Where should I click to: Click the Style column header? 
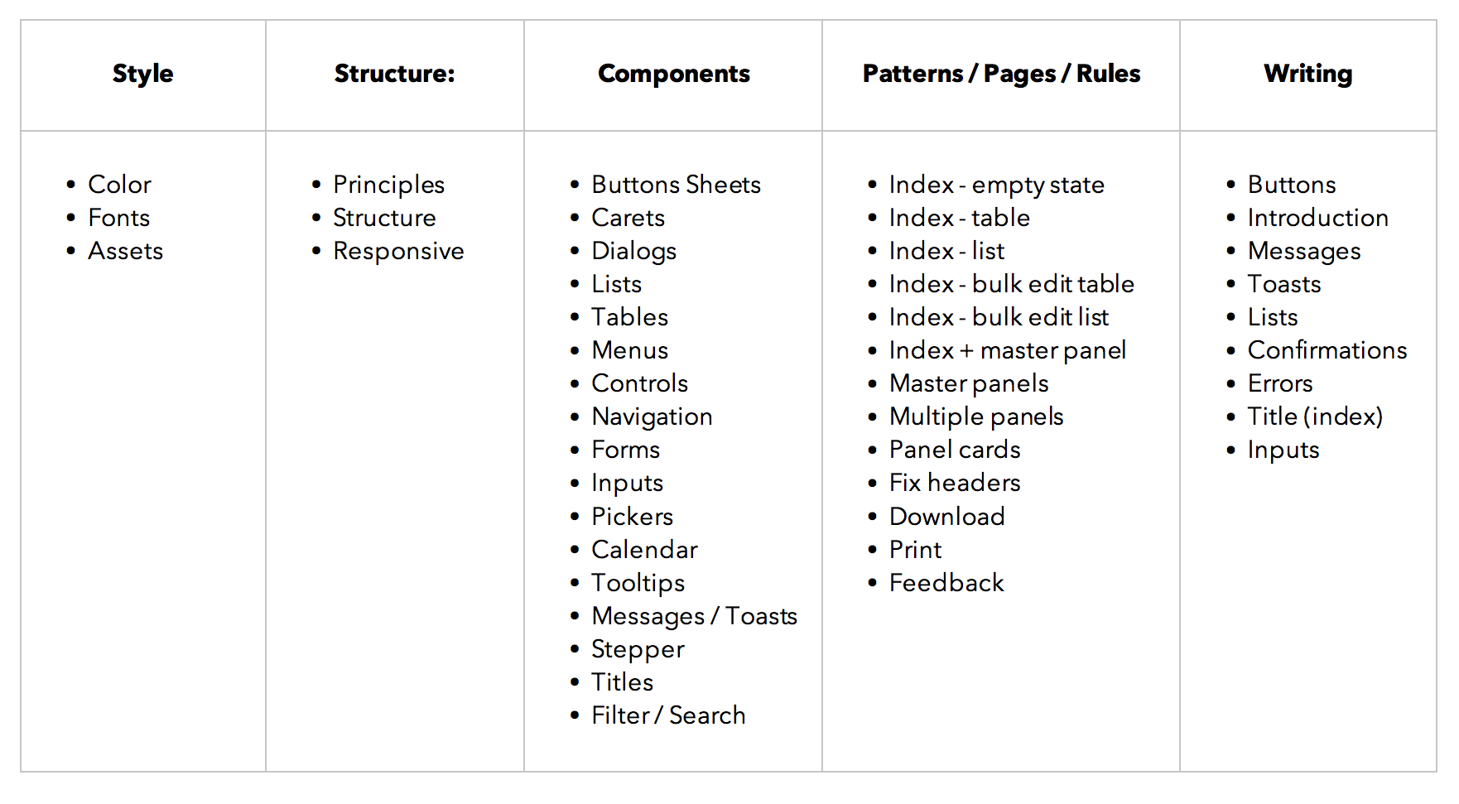point(142,74)
